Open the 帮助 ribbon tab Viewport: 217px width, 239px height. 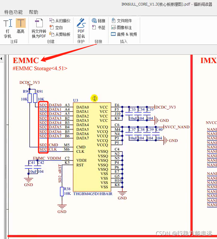33,12
